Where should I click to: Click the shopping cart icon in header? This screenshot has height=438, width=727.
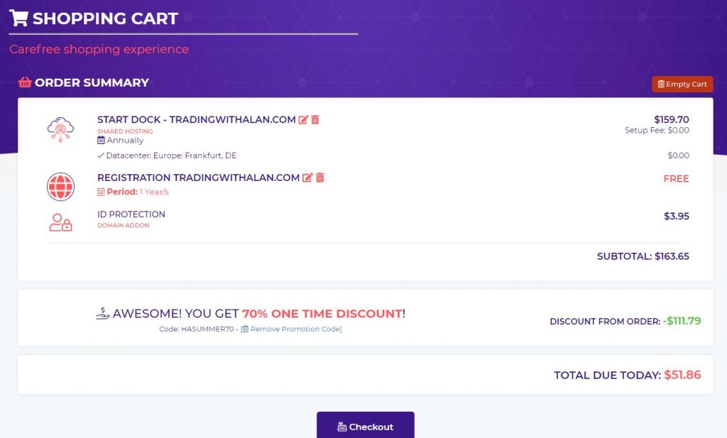(x=19, y=18)
